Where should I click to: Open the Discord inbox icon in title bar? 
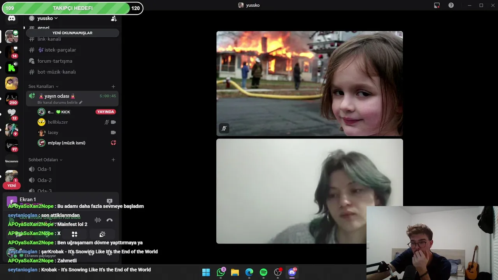[437, 5]
